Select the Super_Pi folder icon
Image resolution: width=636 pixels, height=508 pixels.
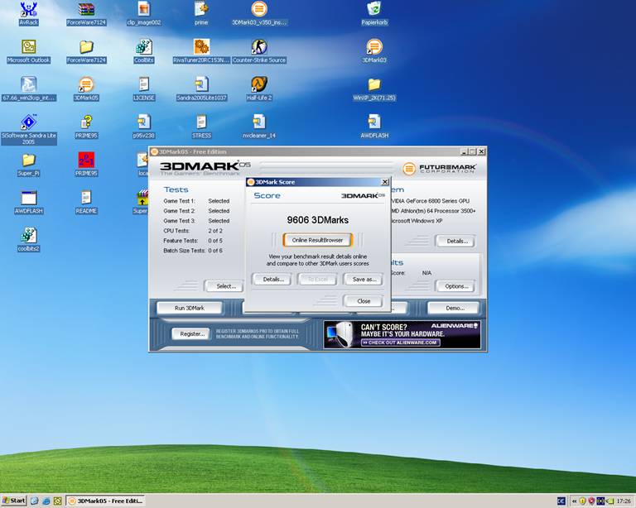coord(28,165)
